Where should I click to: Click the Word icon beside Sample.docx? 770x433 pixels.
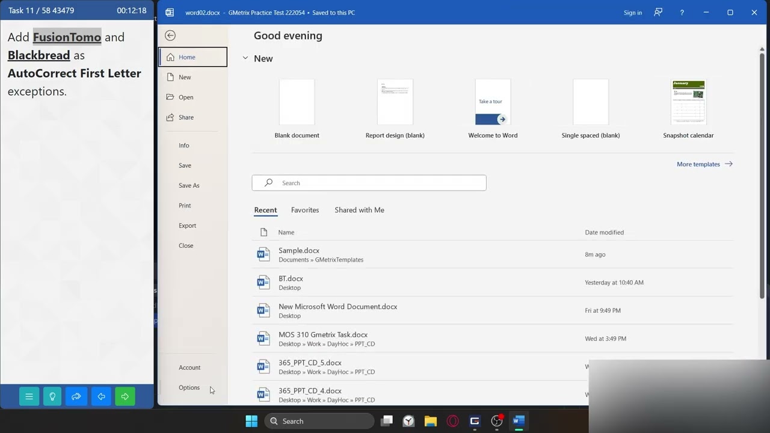(263, 254)
